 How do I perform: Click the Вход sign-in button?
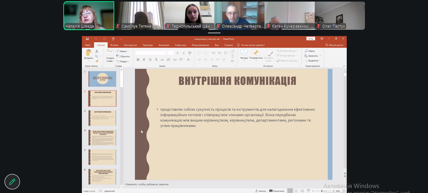310,39
